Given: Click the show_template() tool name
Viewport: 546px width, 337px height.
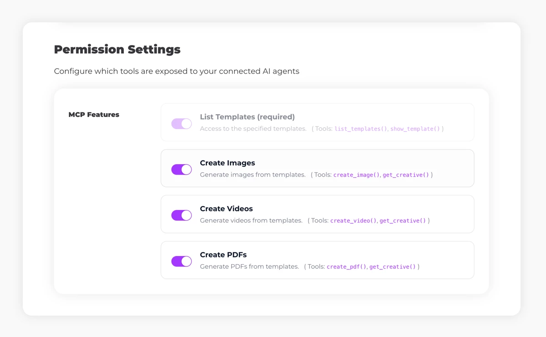Looking at the screenshot, I should tap(415, 129).
